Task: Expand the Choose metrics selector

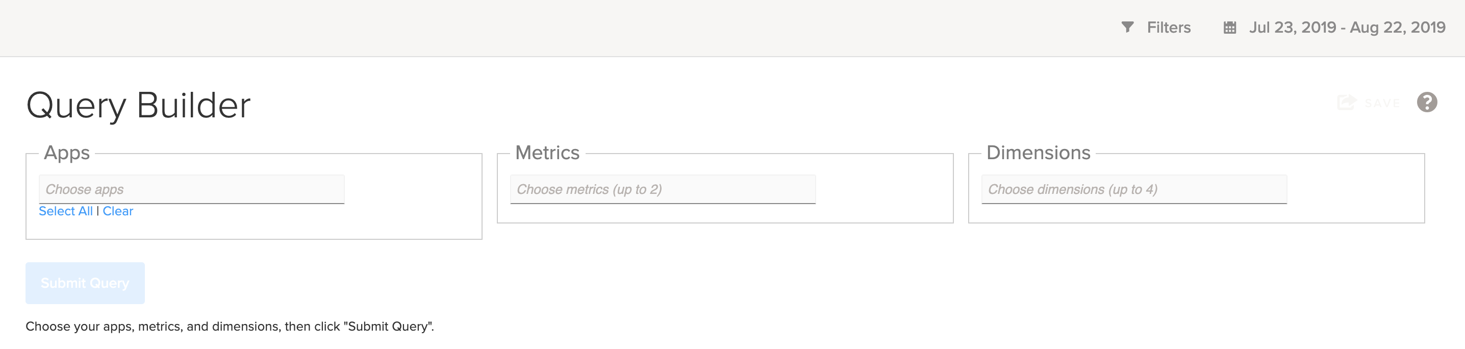Action: 663,189
